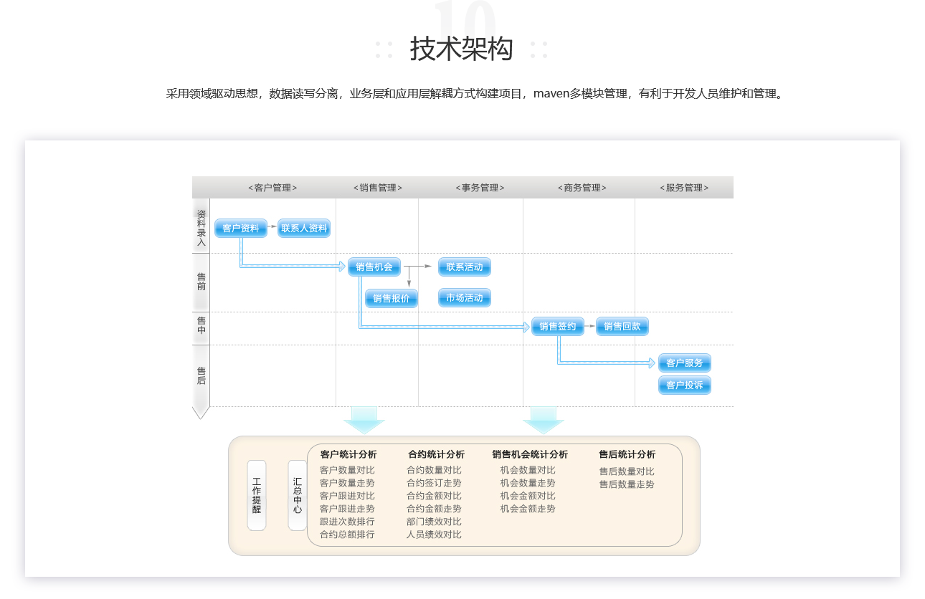This screenshot has width=925, height=599.
Task: Click the 销售回款 node icon
Action: click(622, 326)
